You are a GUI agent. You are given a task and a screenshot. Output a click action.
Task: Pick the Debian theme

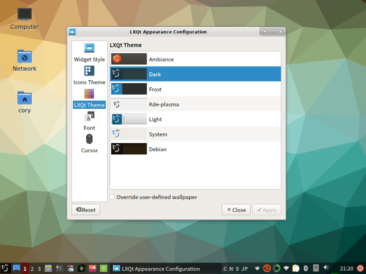(195, 149)
